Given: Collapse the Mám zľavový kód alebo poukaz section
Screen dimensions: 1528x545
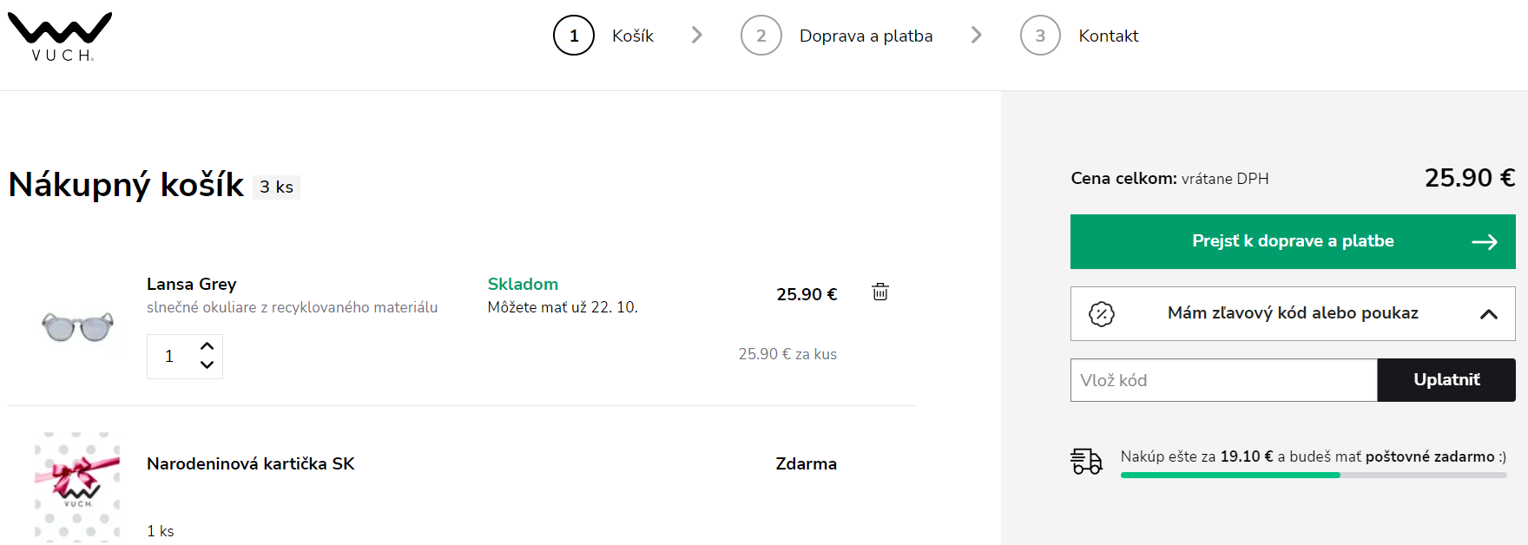Looking at the screenshot, I should 1490,313.
